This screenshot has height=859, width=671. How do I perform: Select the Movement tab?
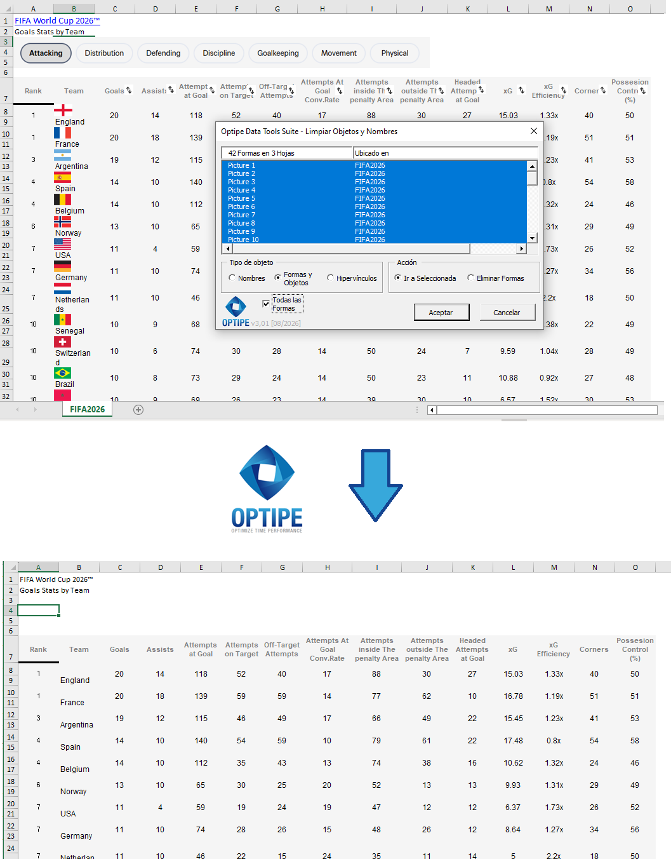point(339,53)
